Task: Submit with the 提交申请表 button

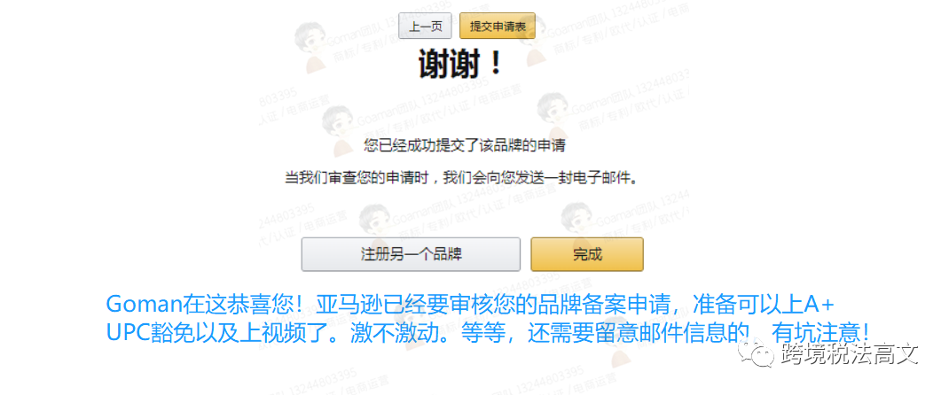Action: 498,27
